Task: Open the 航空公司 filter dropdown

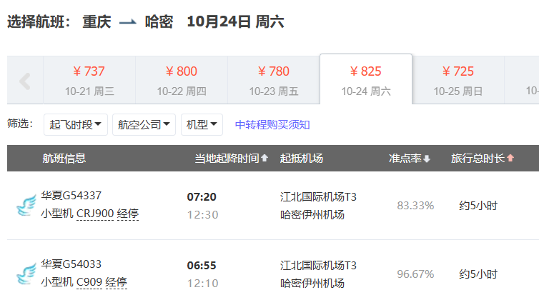Action: click(144, 124)
